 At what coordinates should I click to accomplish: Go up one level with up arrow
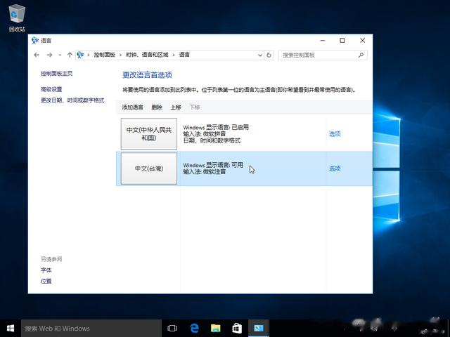coord(70,55)
